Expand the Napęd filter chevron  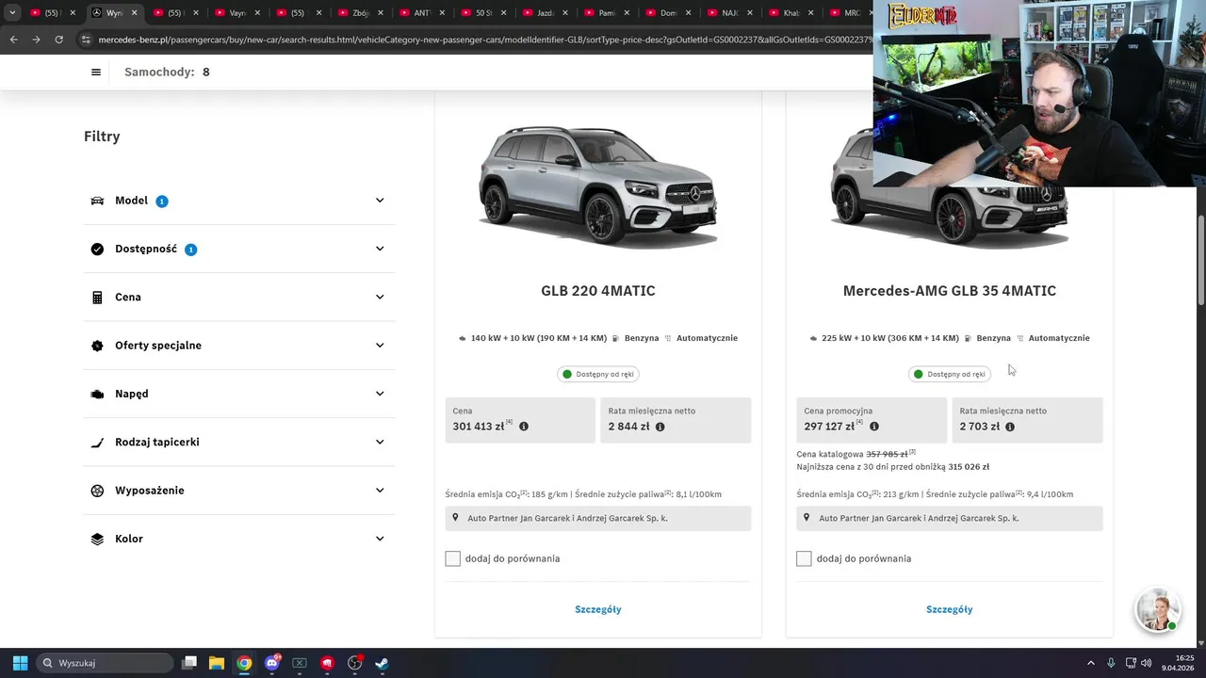click(380, 394)
